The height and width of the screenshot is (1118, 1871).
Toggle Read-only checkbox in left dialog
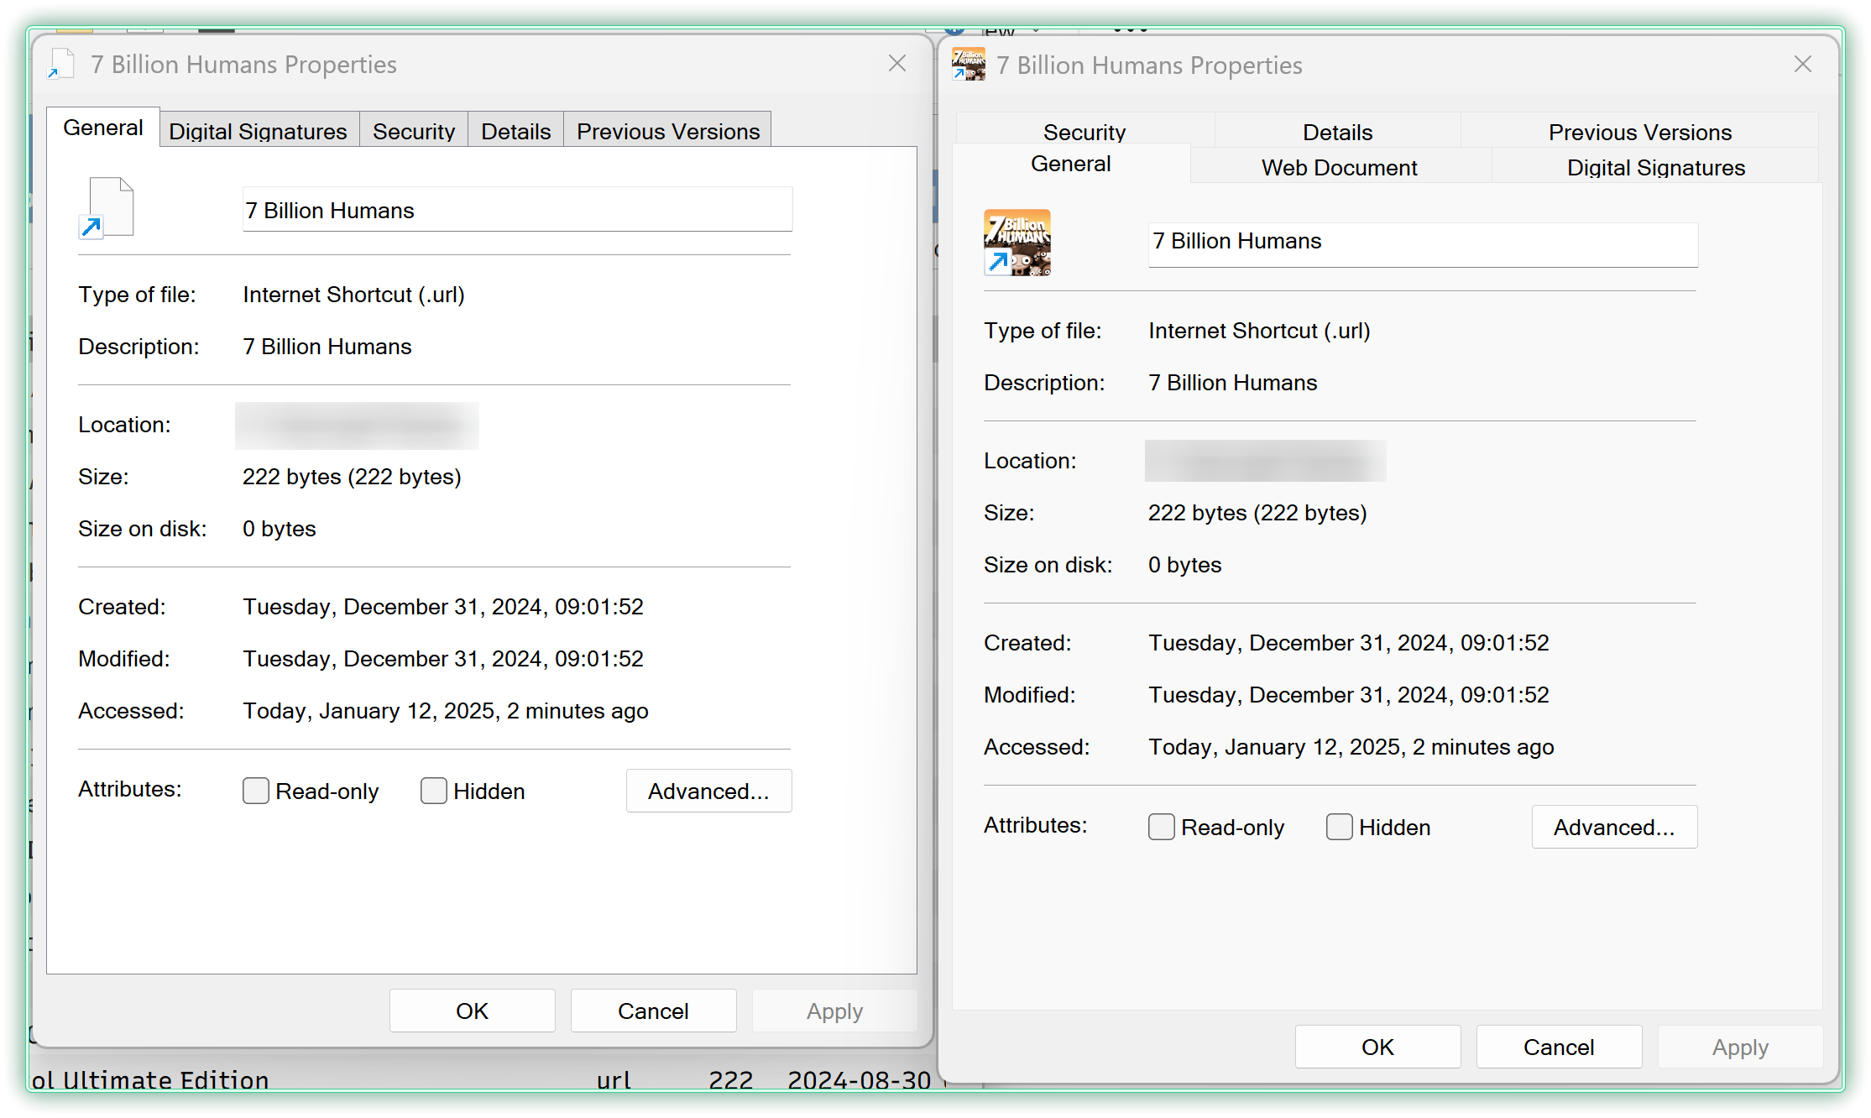256,791
